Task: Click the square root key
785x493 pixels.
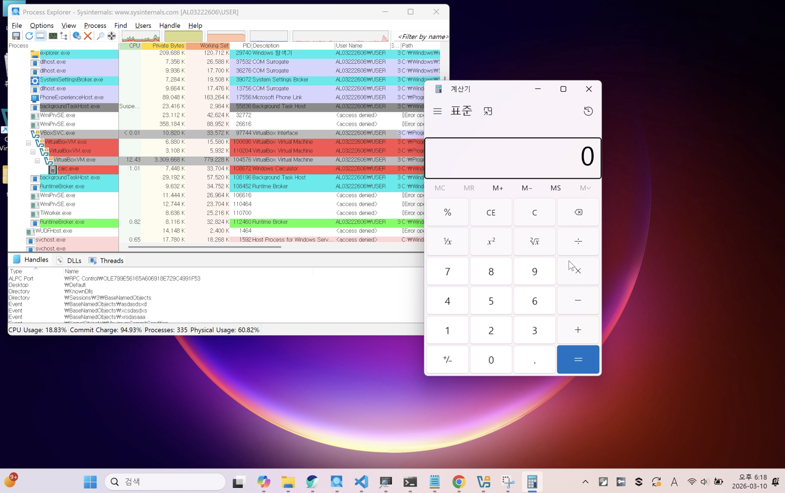Action: point(535,242)
